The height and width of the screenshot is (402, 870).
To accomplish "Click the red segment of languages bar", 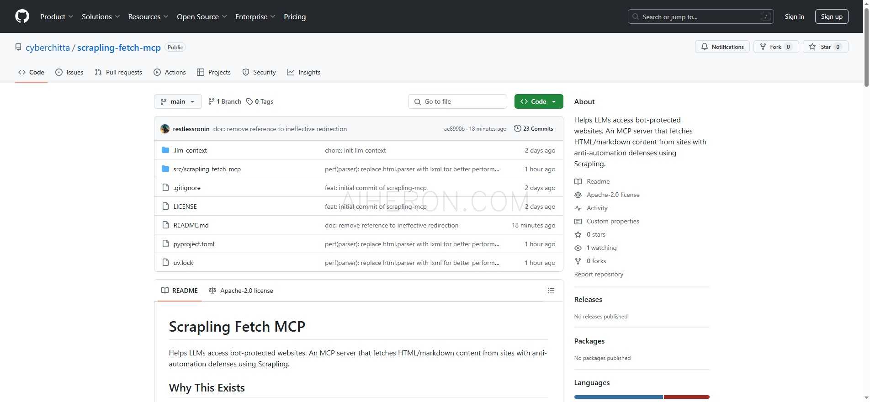I will click(686, 397).
